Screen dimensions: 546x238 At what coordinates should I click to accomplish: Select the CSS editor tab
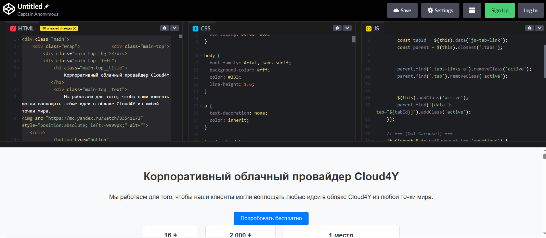click(x=202, y=28)
